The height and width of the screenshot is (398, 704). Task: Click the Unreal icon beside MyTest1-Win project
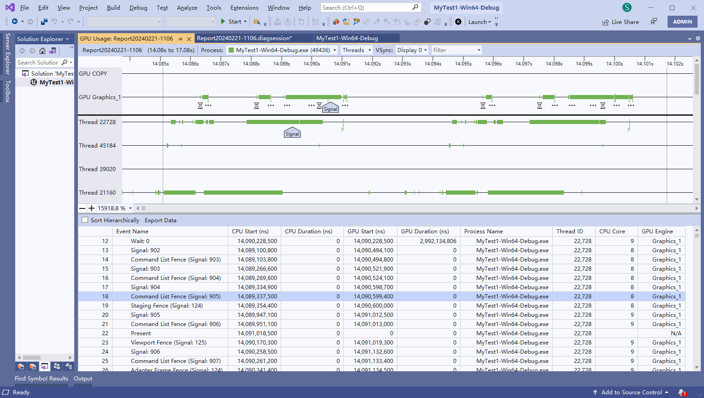tap(34, 82)
